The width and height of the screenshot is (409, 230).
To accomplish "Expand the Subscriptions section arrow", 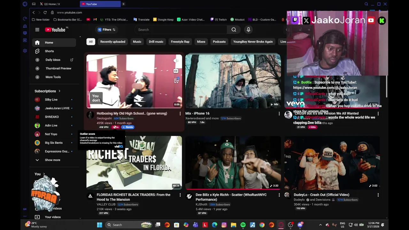I will tap(59, 91).
